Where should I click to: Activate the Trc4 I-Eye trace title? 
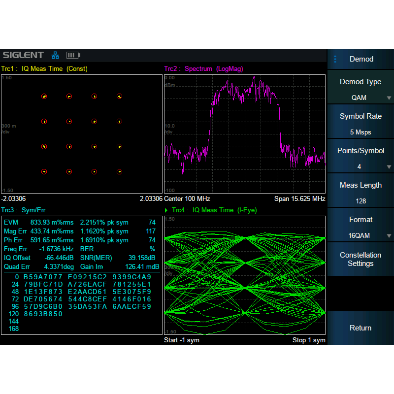(x=214, y=210)
